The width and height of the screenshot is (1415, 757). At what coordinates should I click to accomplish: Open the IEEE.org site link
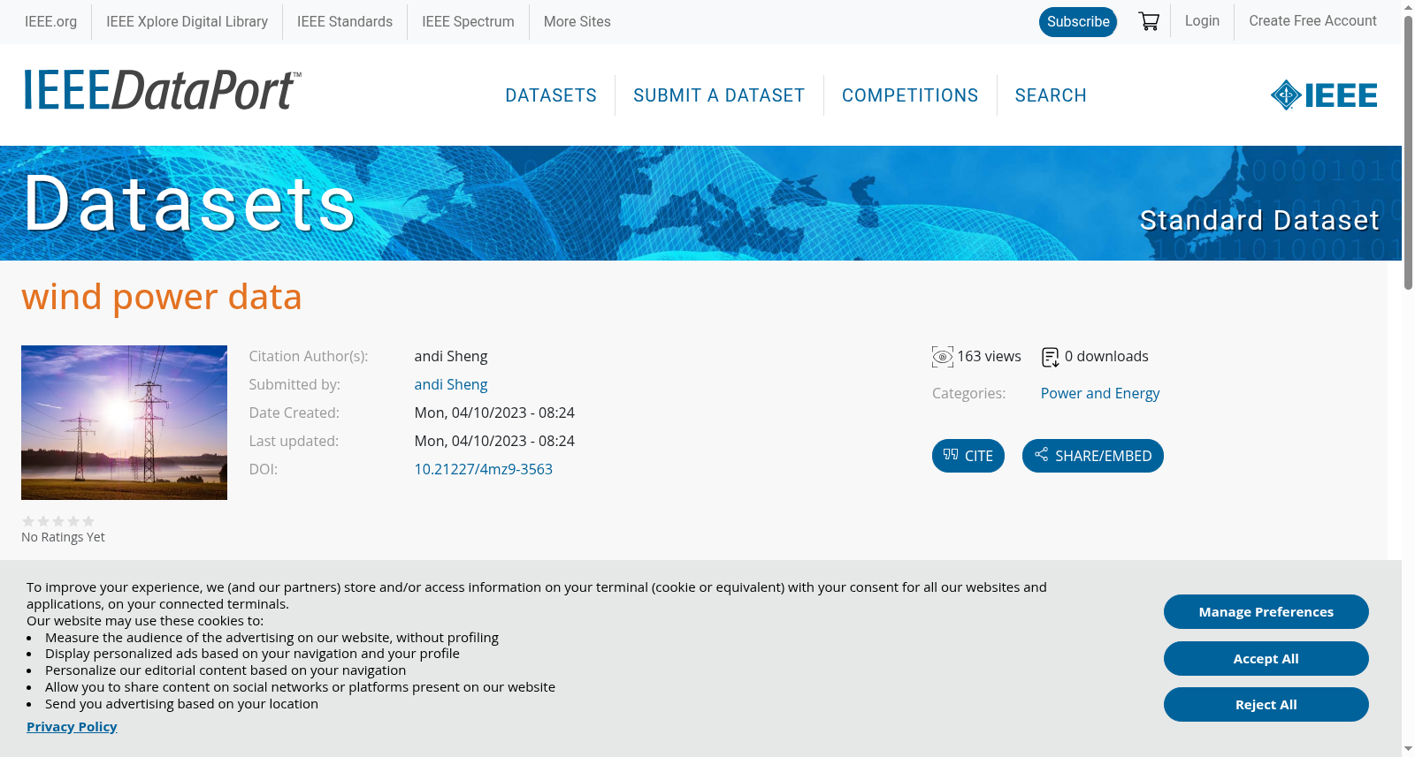(50, 21)
